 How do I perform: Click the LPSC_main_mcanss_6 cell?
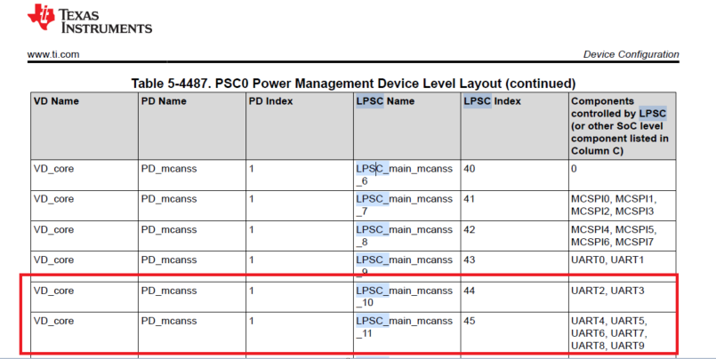click(x=403, y=173)
